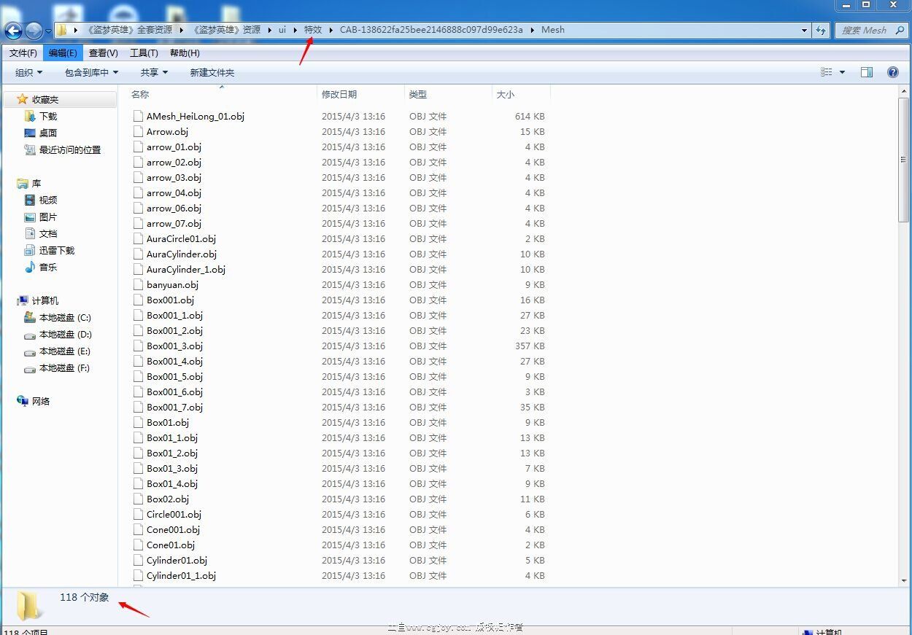This screenshot has width=912, height=635.
Task: Select the Downloads (下载) folder in favorites
Action: 47,116
